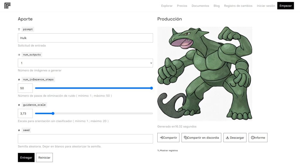
Task: Expand the num_outputs dropdown
Action: click(x=85, y=63)
